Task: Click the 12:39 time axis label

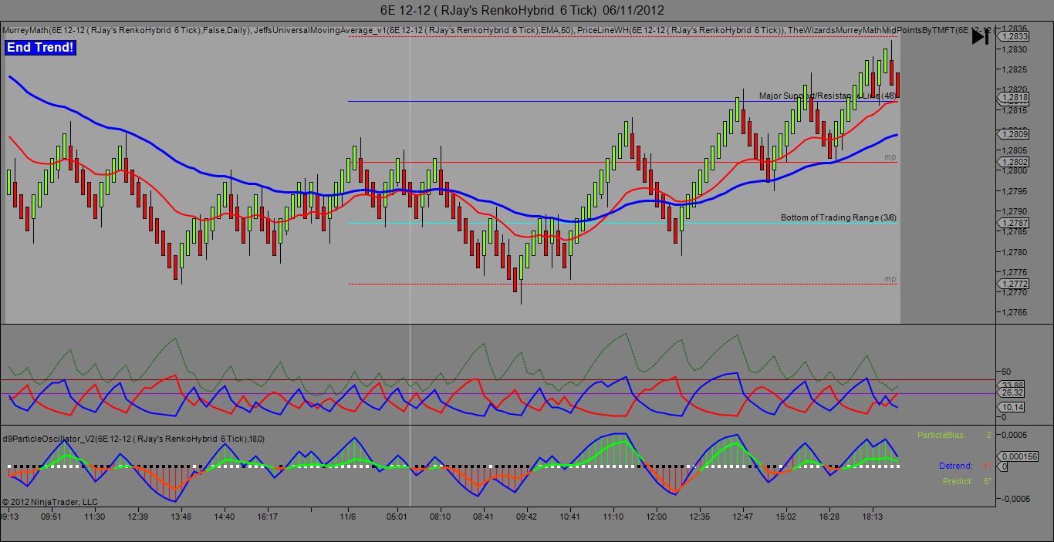Action: pos(137,517)
